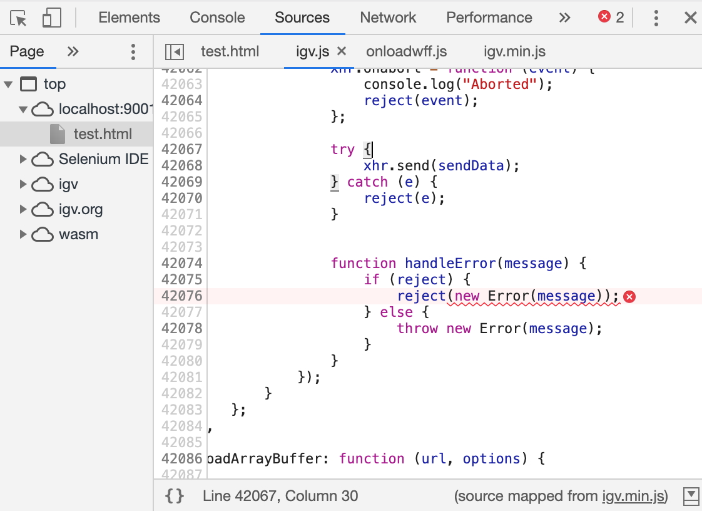Image resolution: width=702 pixels, height=511 pixels.
Task: Switch to the Network panel
Action: coord(388,18)
